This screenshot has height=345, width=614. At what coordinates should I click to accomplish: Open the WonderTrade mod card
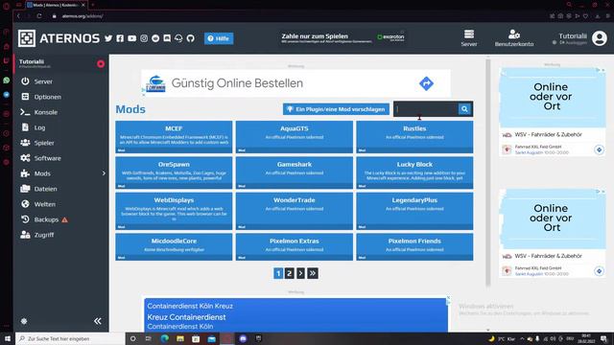295,211
